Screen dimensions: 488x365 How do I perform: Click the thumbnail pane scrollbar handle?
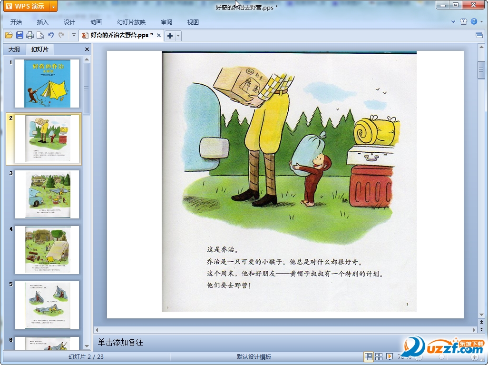[x=87, y=89]
